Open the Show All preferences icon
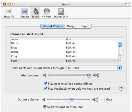Viewport: 132px width, 112px height. tap(9, 13)
